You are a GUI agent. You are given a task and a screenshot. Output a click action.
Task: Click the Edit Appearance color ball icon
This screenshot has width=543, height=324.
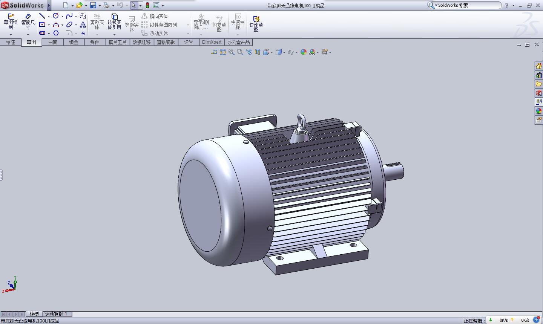(304, 52)
